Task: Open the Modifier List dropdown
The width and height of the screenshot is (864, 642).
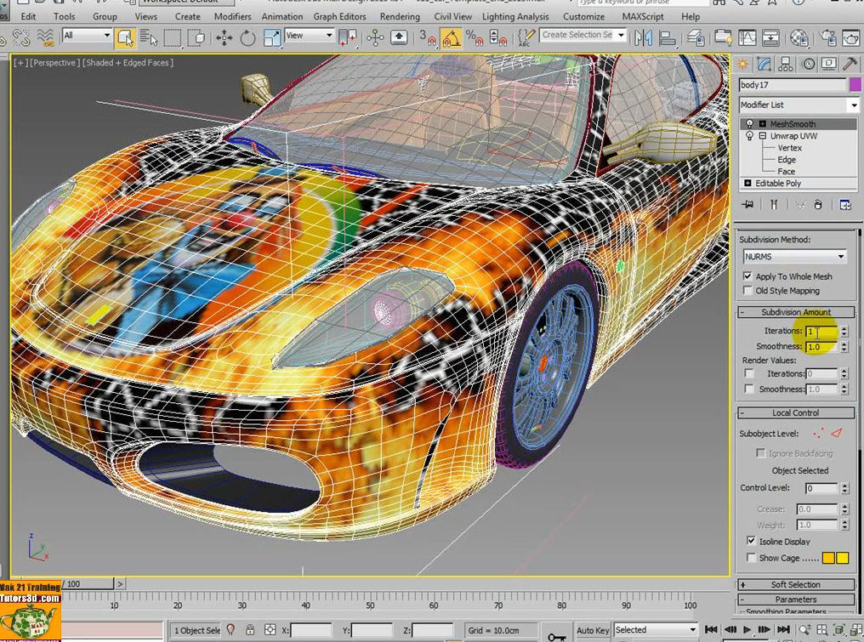Action: 799,105
